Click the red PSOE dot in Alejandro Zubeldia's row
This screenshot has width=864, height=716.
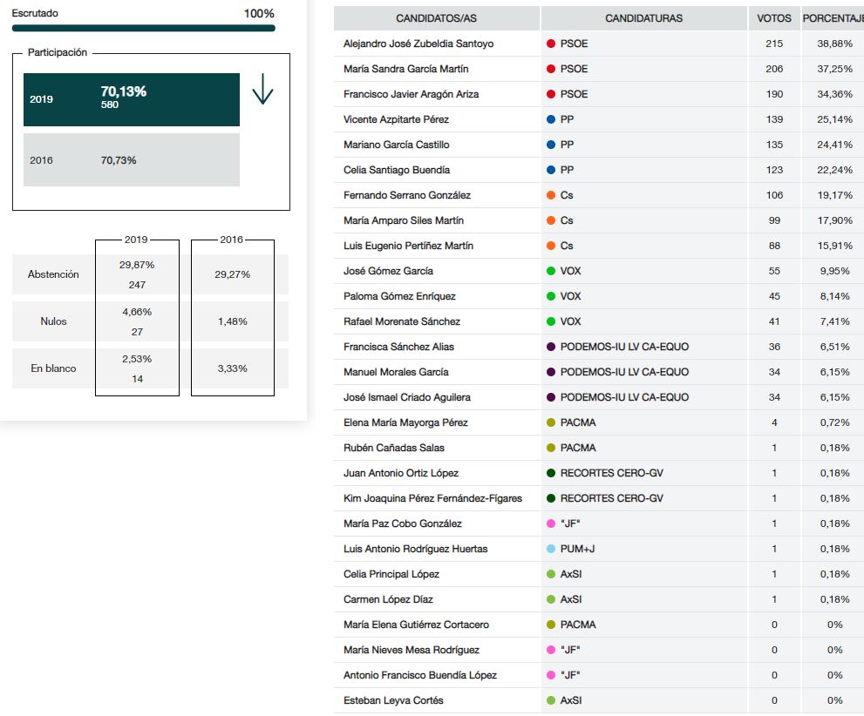click(550, 44)
